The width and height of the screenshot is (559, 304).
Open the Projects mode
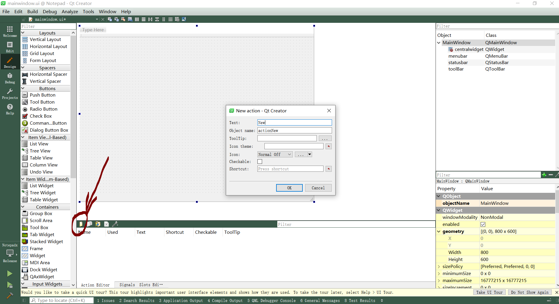pyautogui.click(x=10, y=94)
